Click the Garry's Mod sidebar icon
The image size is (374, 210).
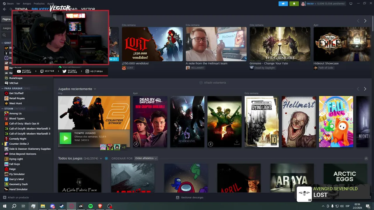(6, 179)
